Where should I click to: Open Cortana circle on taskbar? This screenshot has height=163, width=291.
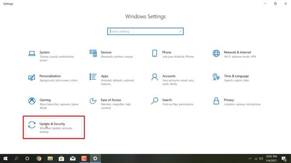(27, 158)
